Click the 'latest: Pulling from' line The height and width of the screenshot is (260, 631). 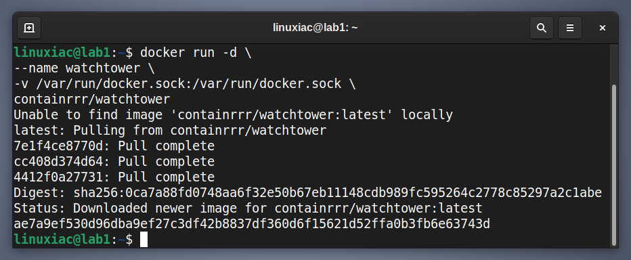click(170, 131)
